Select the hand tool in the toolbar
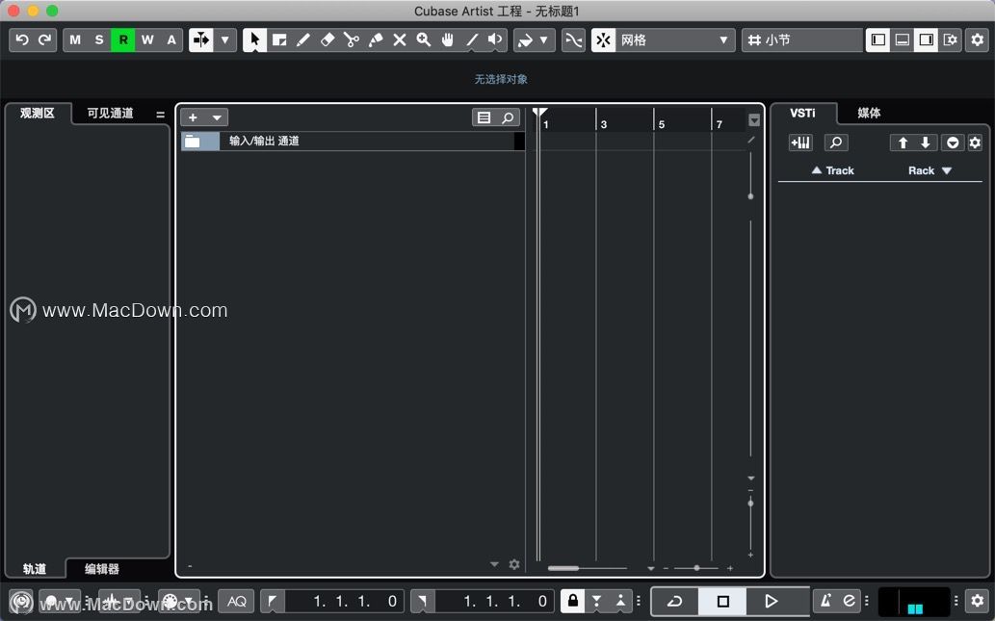 coord(447,40)
